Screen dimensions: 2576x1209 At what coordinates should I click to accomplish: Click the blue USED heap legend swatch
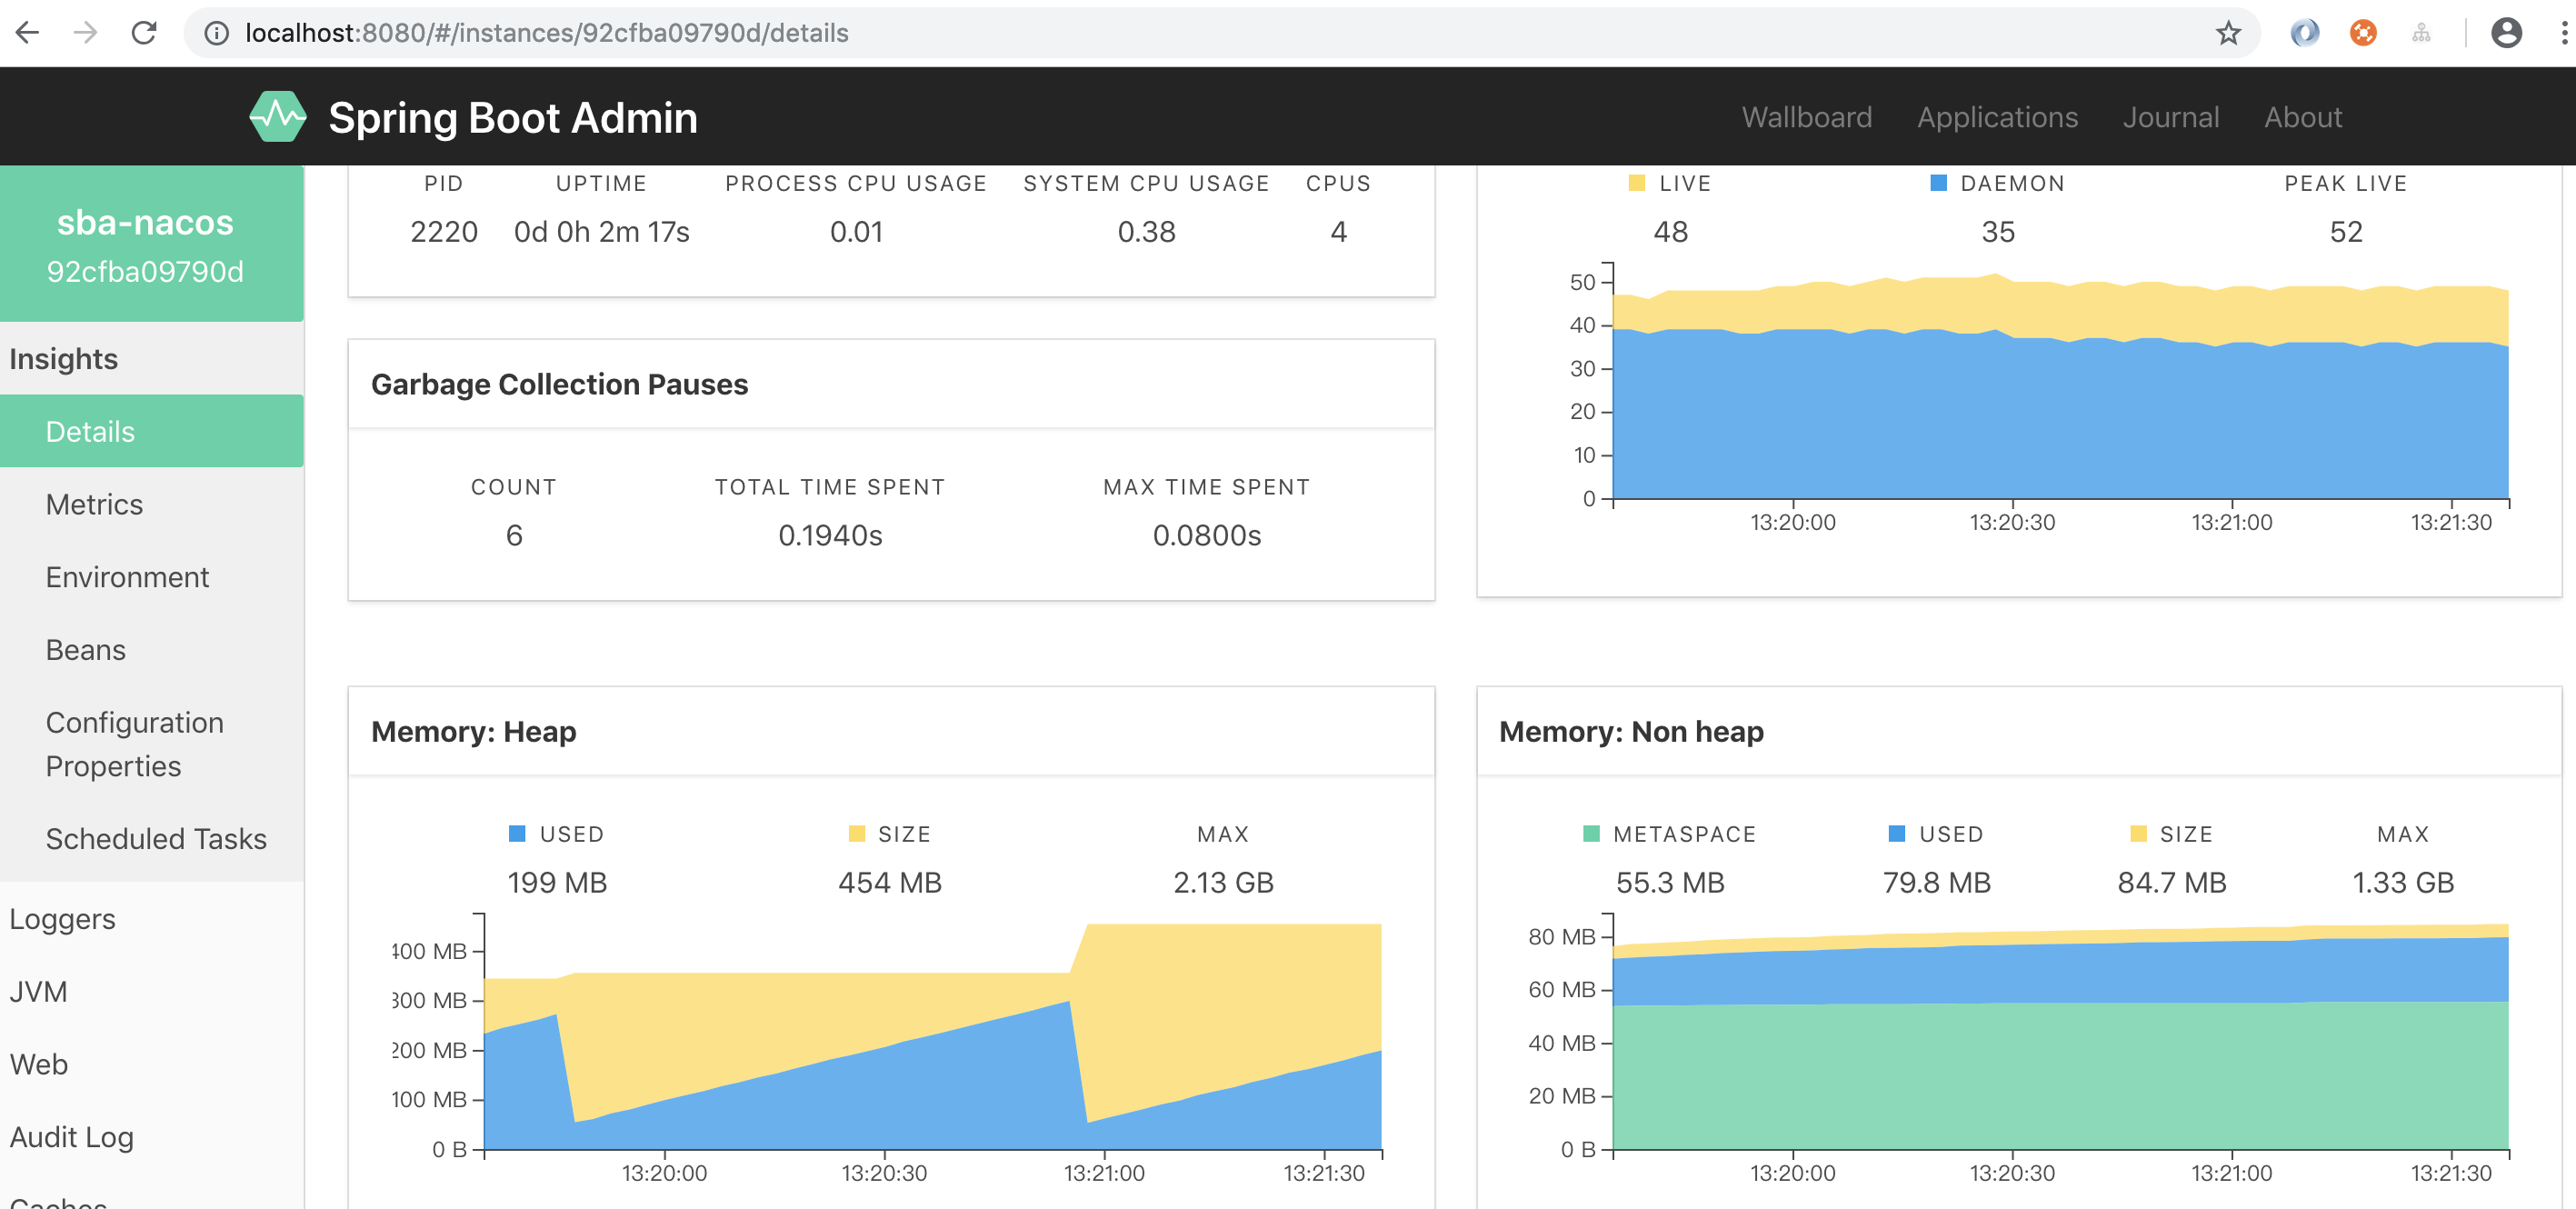pos(517,833)
